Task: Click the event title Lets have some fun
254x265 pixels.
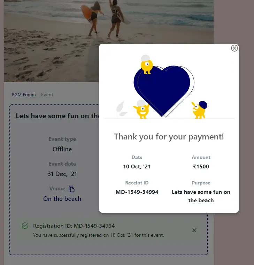Action: click(57, 116)
